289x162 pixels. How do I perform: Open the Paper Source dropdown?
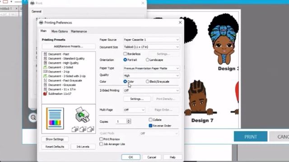point(151,40)
